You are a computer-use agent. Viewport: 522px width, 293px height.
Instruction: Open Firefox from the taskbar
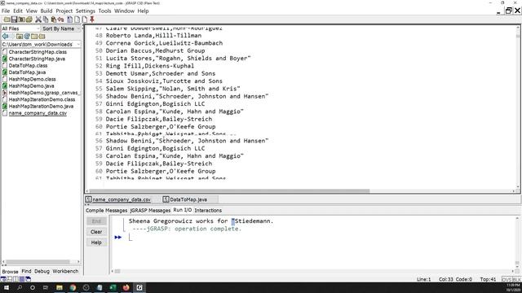[126, 287]
